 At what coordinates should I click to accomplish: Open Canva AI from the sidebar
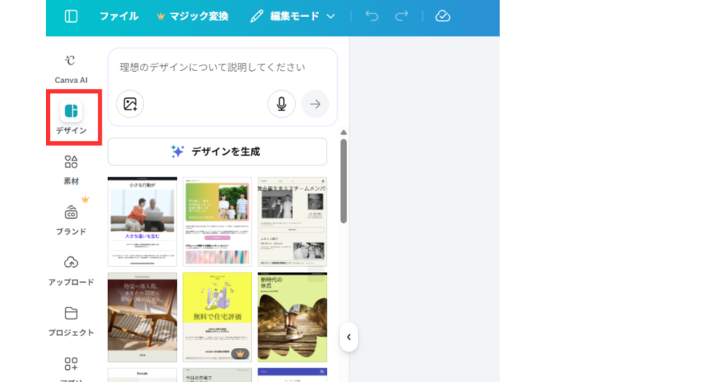click(71, 68)
